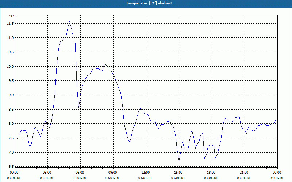Click the "04.01.18" date label

pos(276,178)
